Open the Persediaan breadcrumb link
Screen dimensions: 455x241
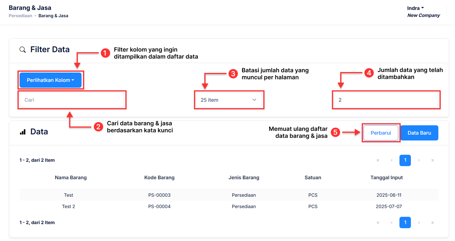(x=20, y=16)
